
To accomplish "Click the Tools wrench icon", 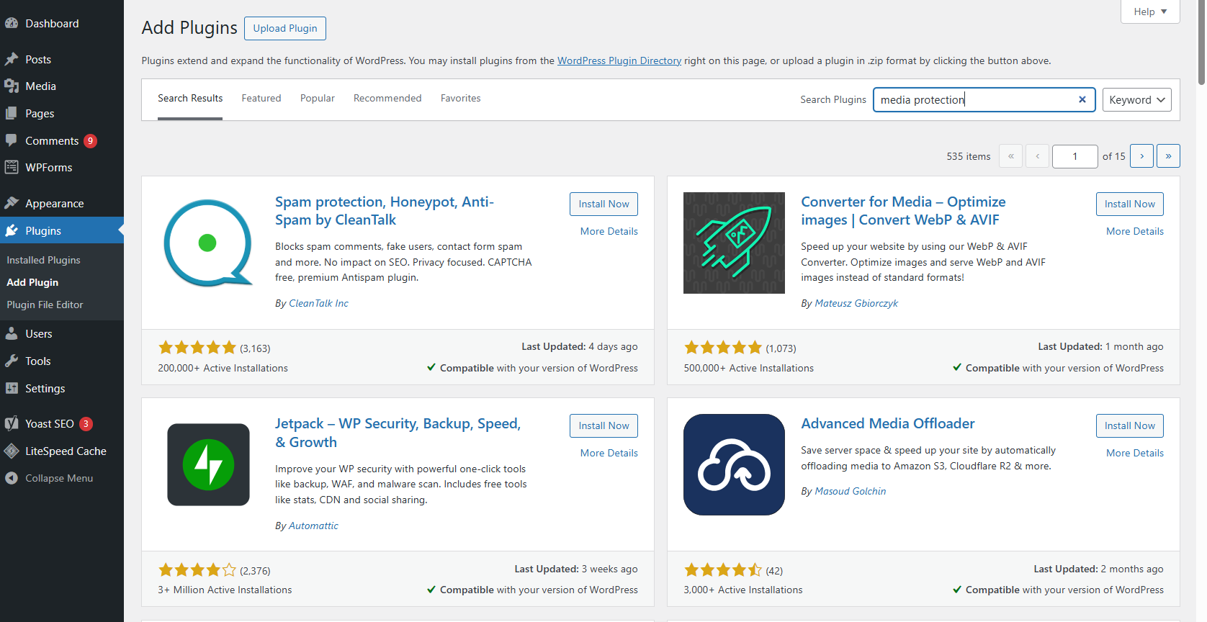I will tap(12, 361).
